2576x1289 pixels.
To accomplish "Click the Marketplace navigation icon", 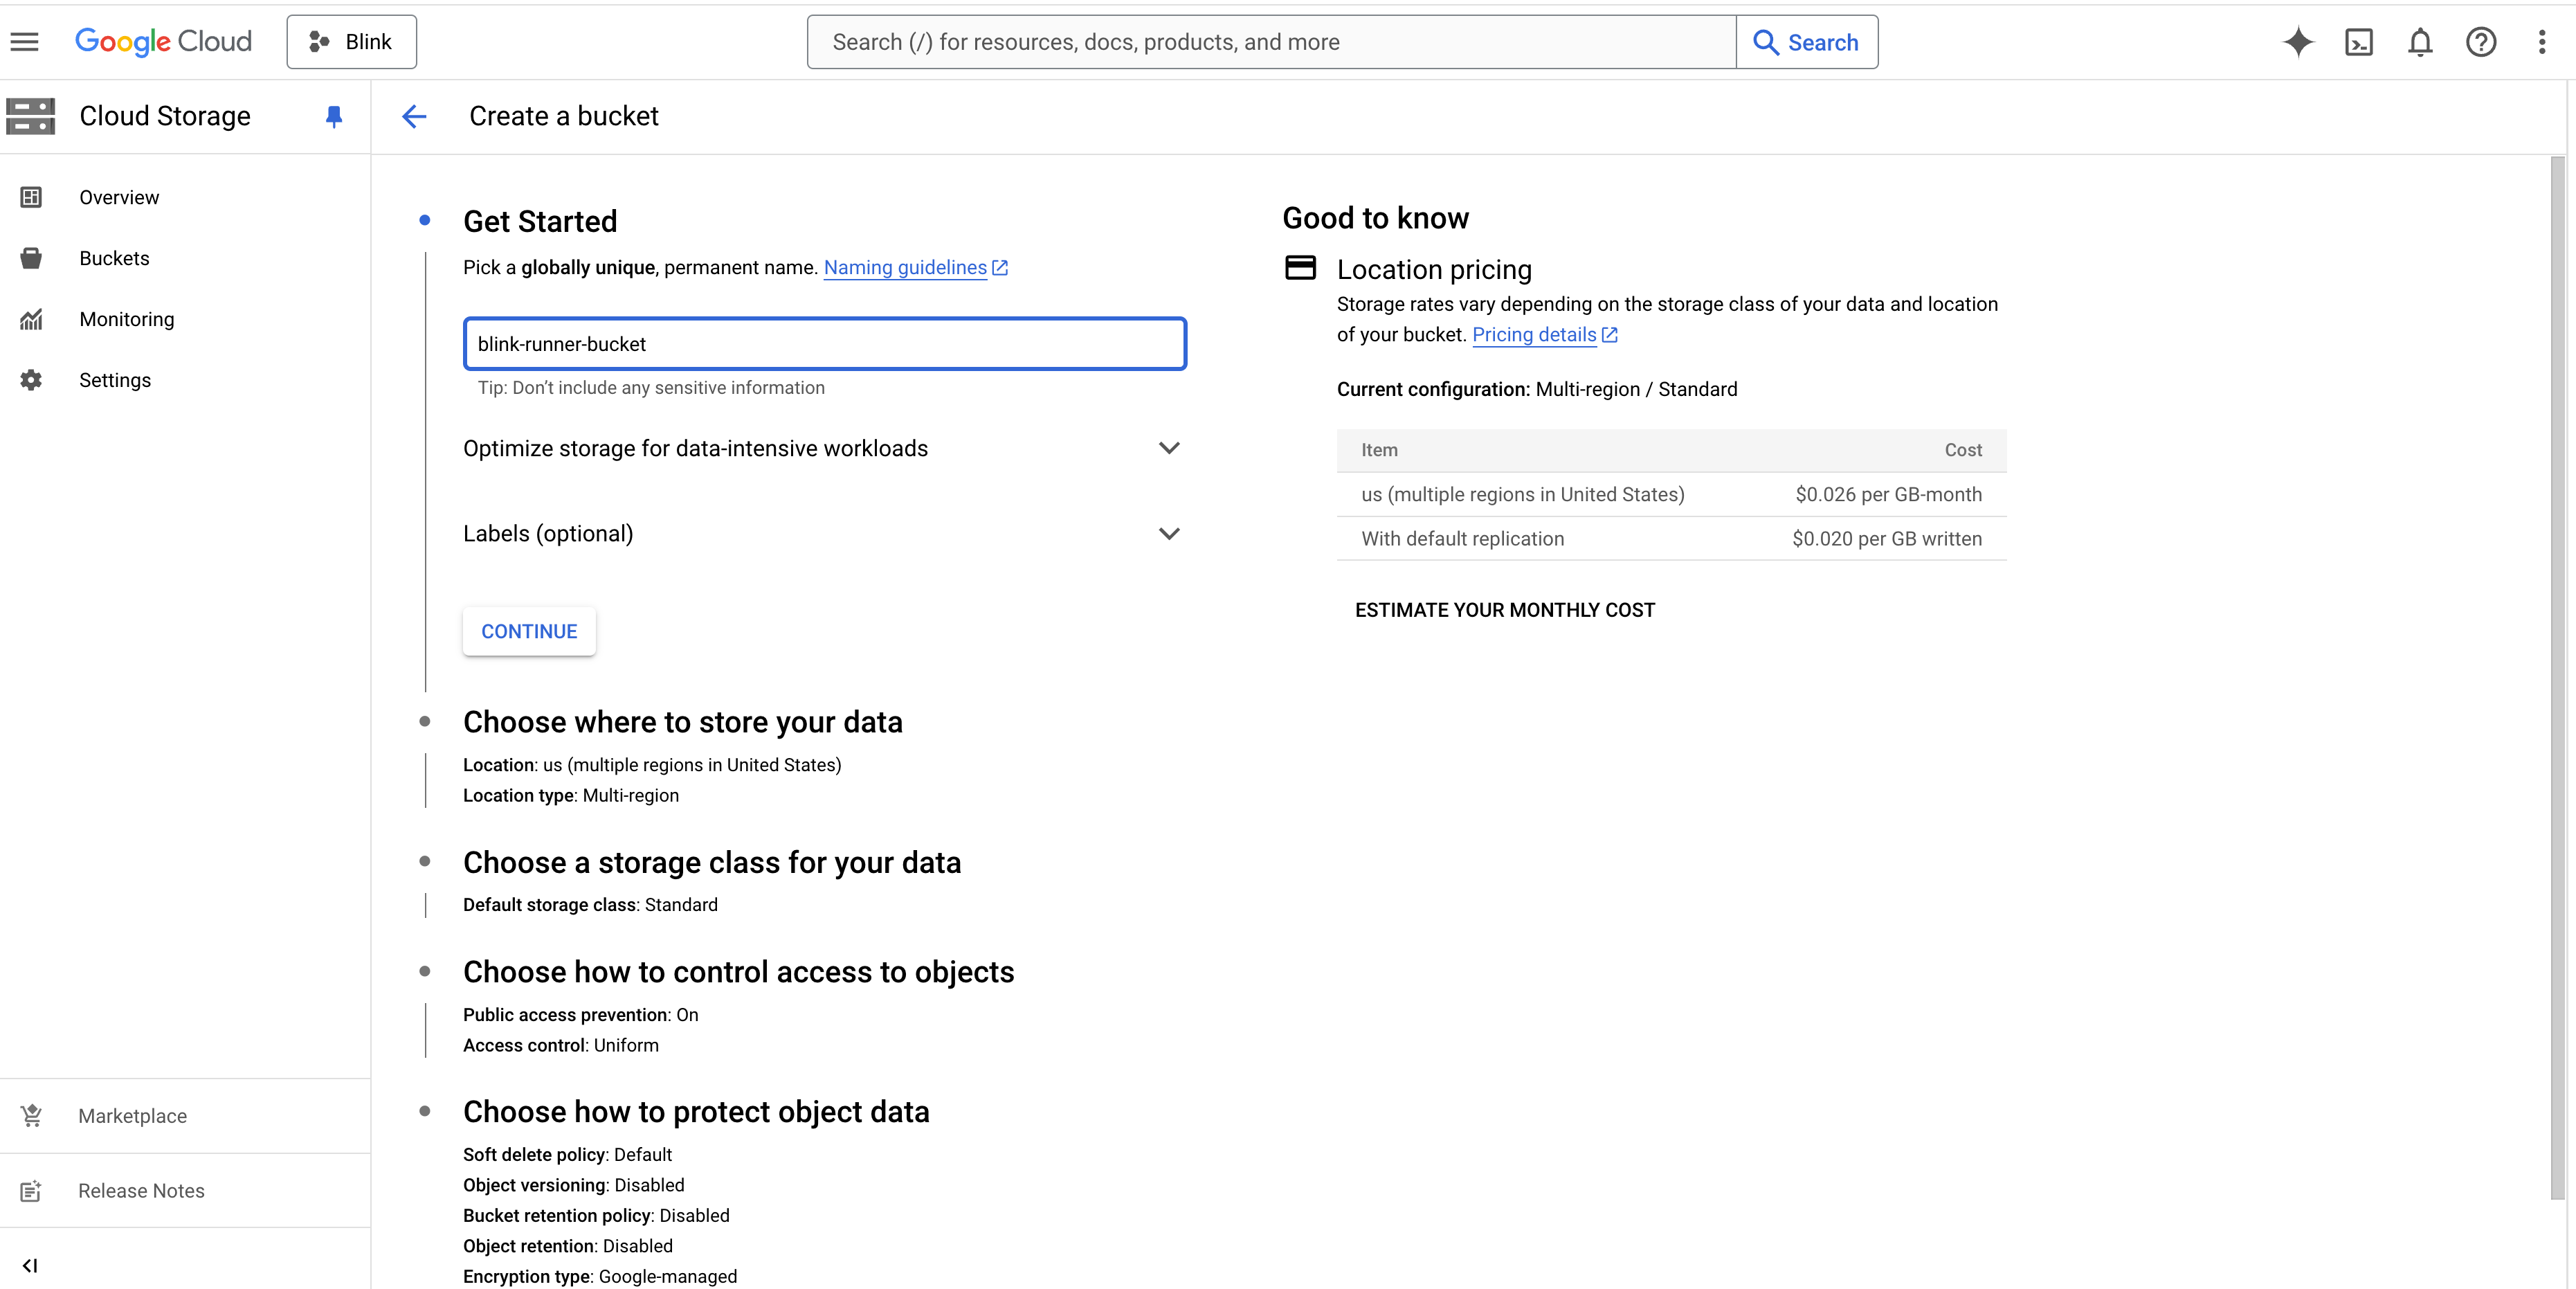I will coord(31,1115).
